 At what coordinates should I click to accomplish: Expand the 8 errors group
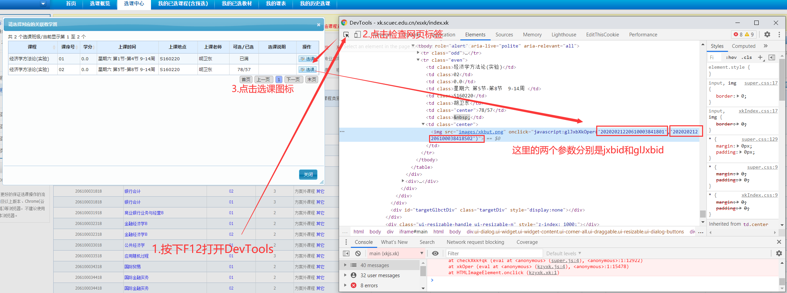pos(345,285)
